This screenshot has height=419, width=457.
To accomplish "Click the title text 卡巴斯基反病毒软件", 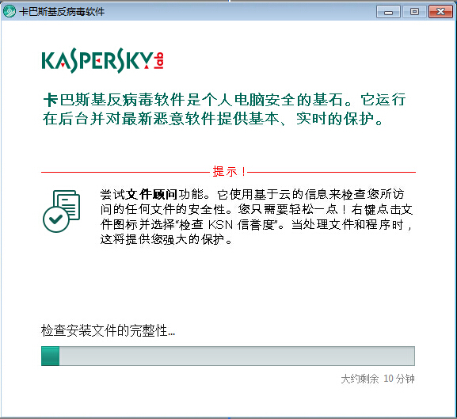I will tap(62, 12).
